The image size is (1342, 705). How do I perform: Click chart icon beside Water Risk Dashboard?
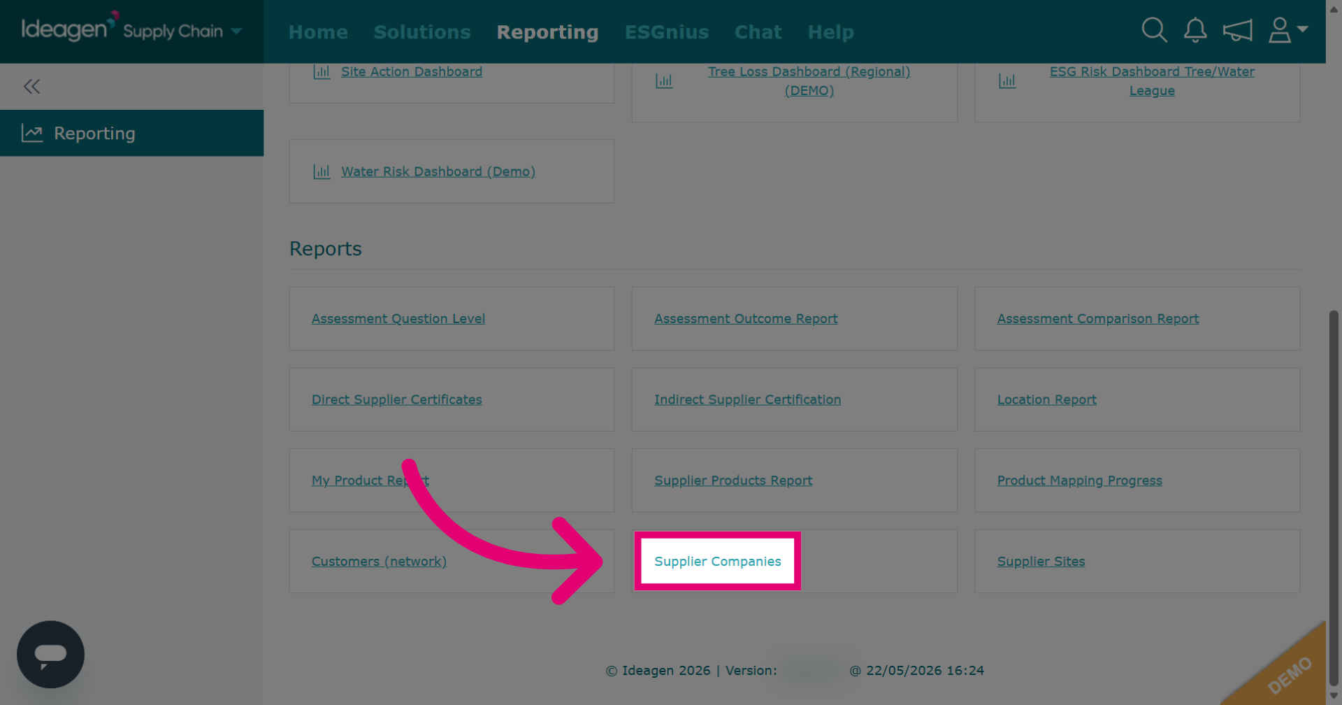(x=322, y=171)
